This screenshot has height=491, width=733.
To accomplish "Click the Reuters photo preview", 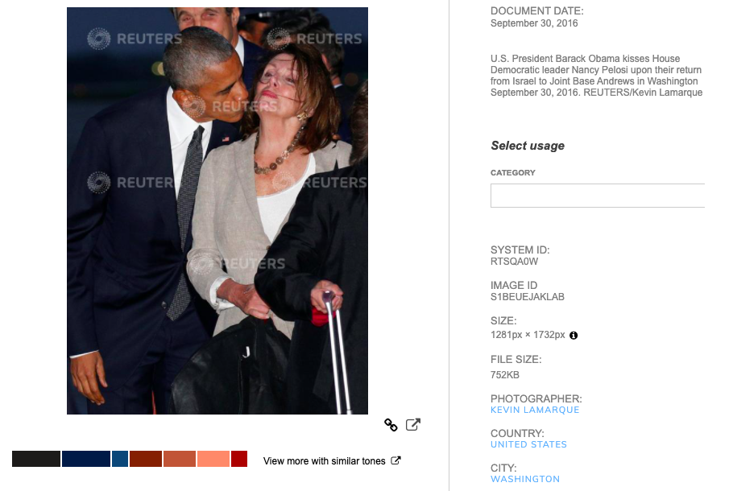I will pos(217,211).
